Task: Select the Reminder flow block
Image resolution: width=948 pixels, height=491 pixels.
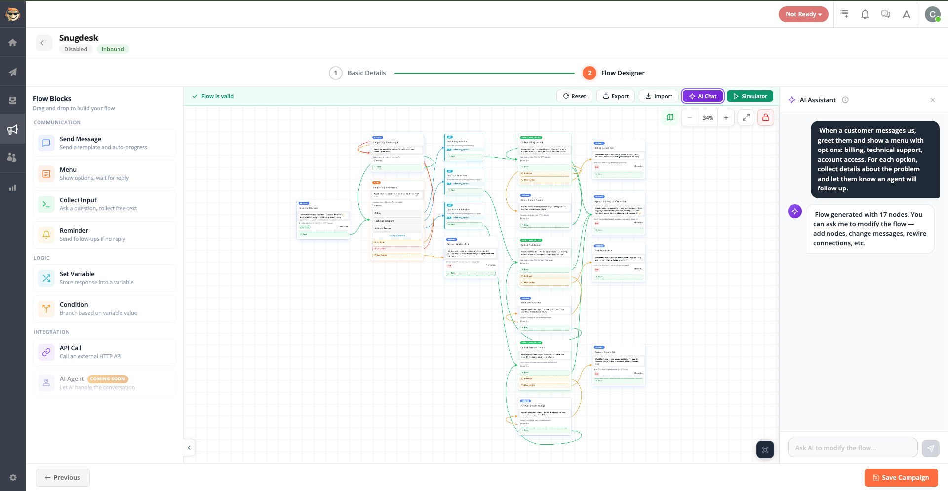Action: [x=104, y=235]
